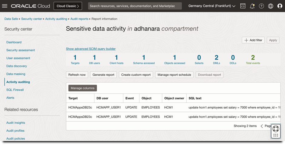Open the Security center breadcrumb
Viewport: 285px width, 145px height.
coord(32,19)
